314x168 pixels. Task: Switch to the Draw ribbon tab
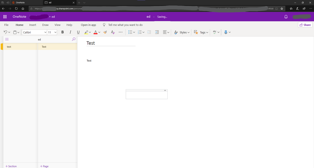click(45, 25)
